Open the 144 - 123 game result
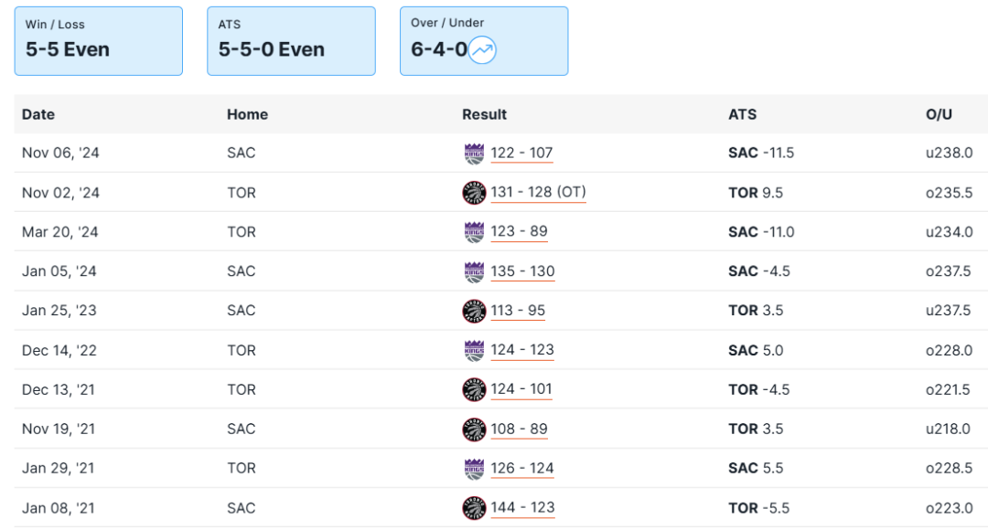The width and height of the screenshot is (988, 530). click(521, 508)
